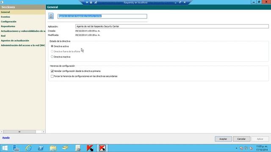Click the signal strength icon on connection bar

pos(95,3)
